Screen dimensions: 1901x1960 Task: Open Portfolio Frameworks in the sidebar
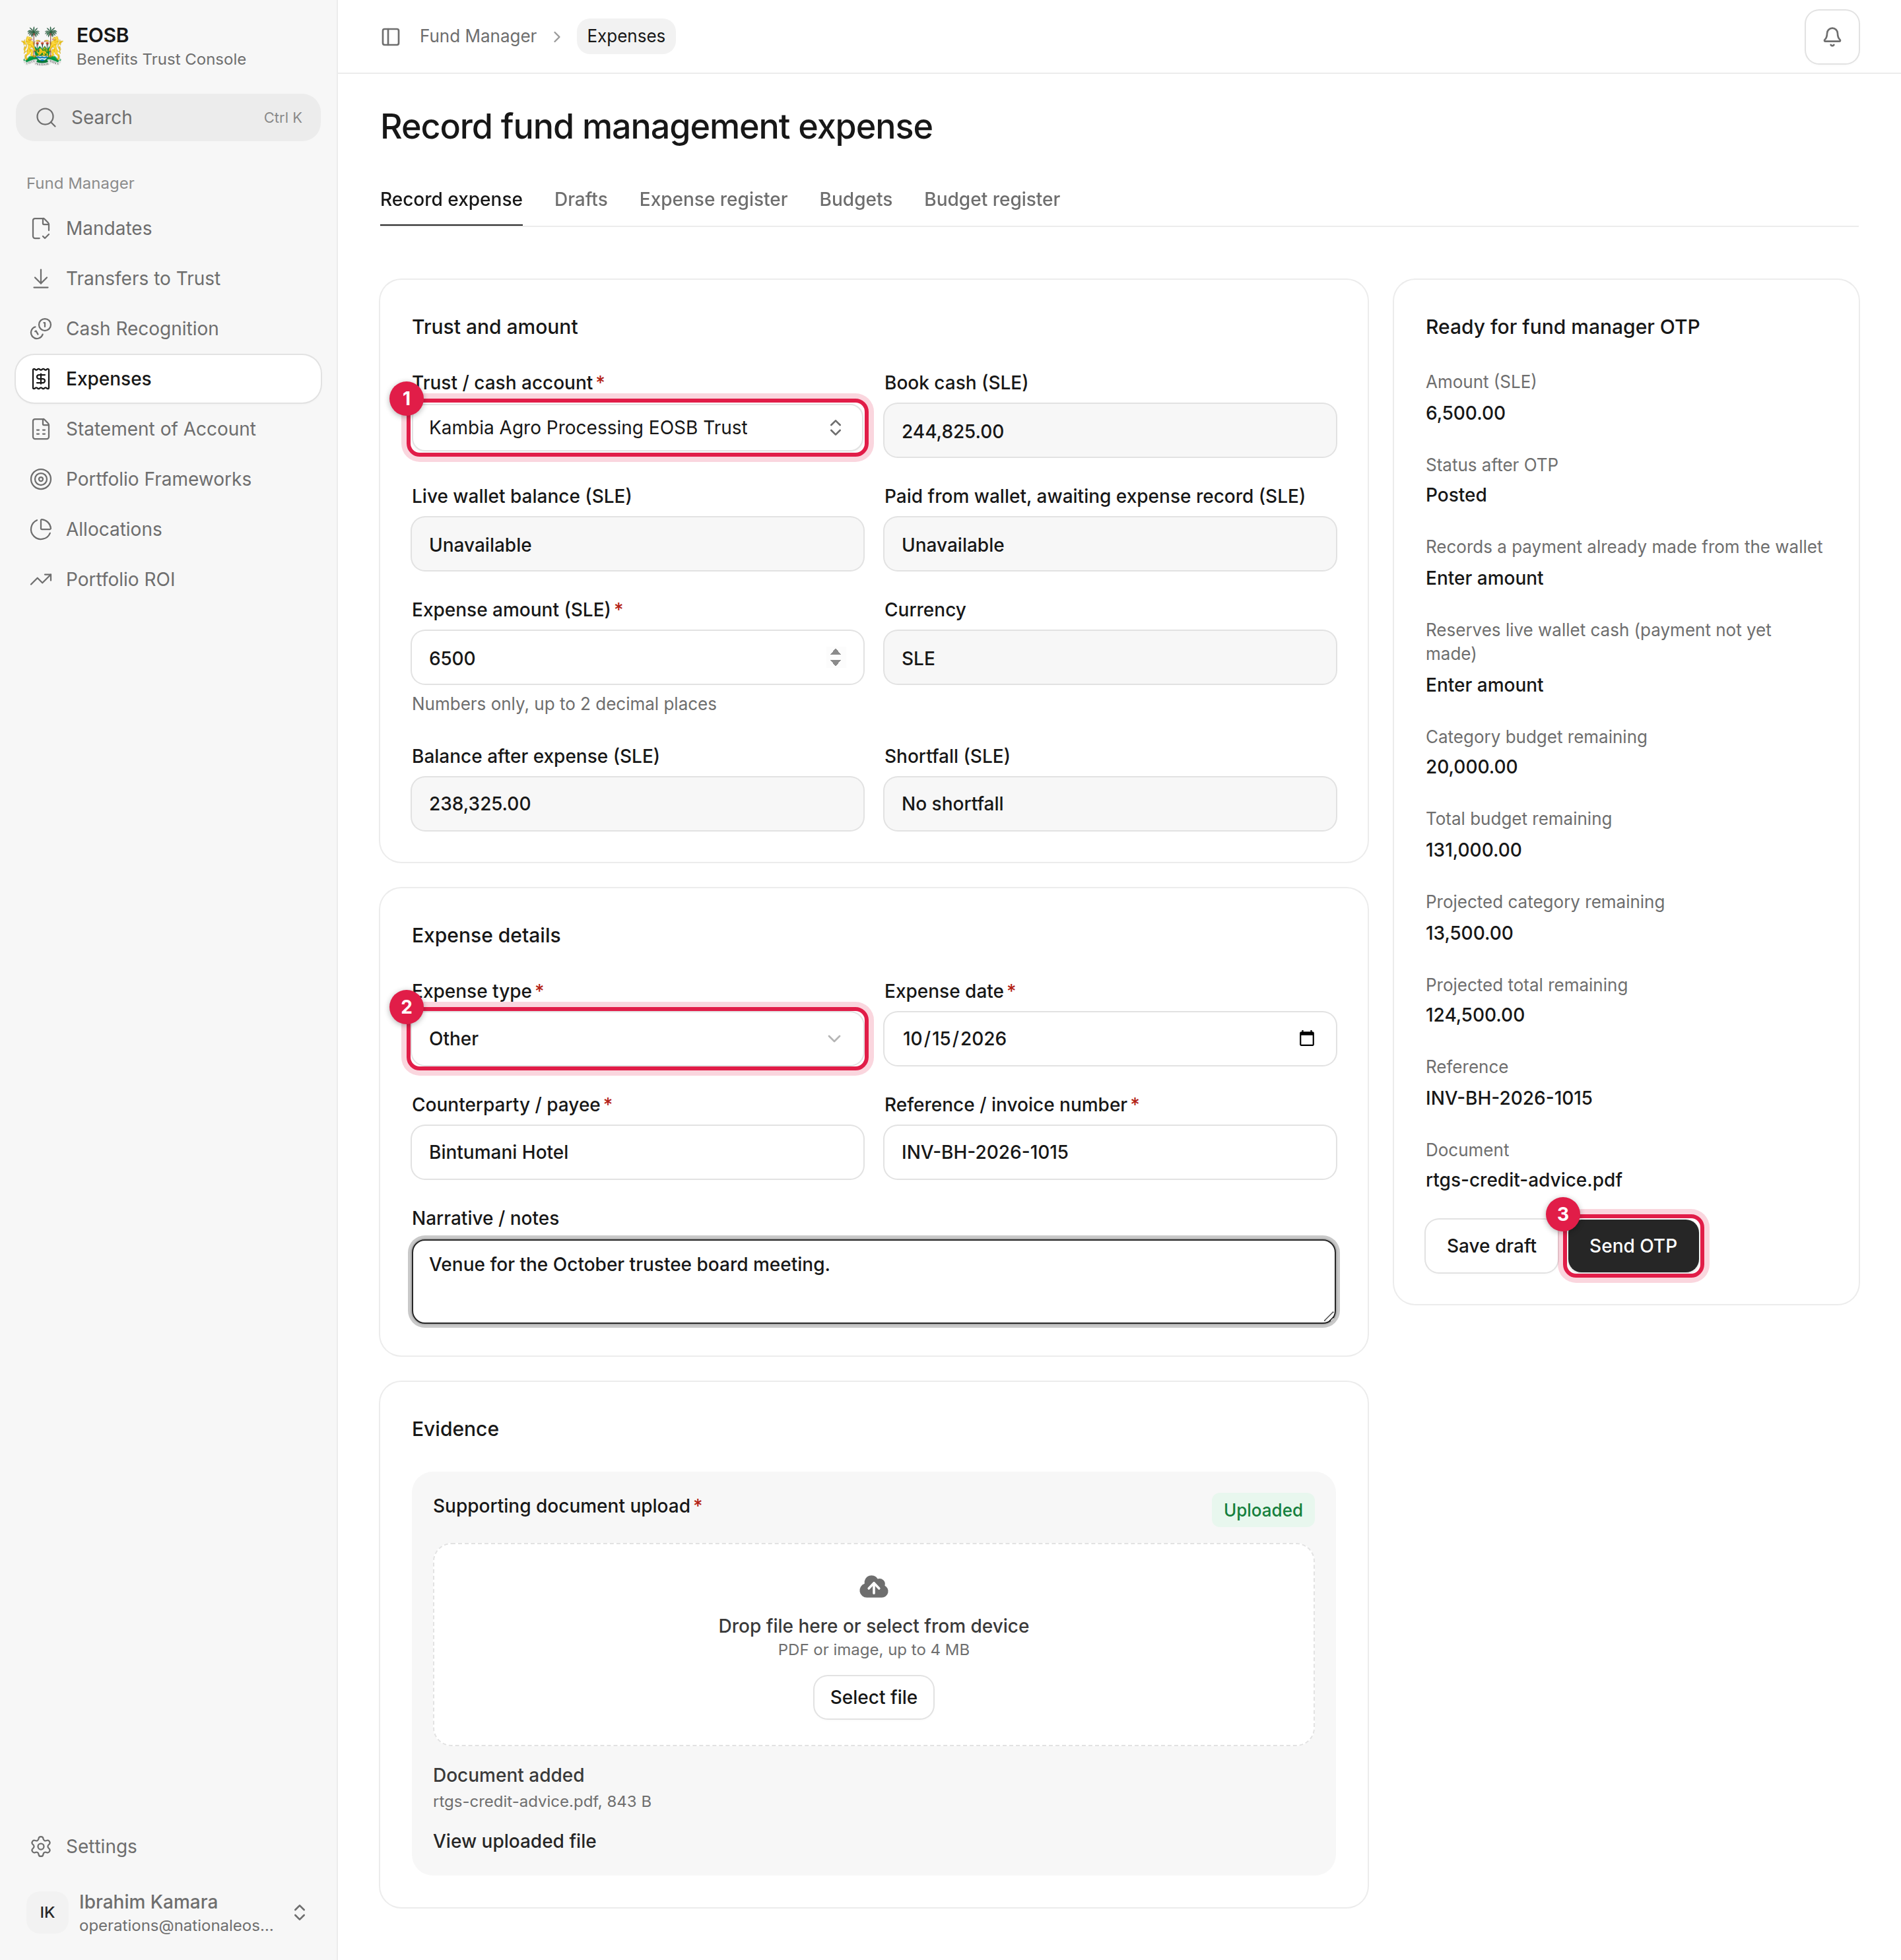[168, 479]
